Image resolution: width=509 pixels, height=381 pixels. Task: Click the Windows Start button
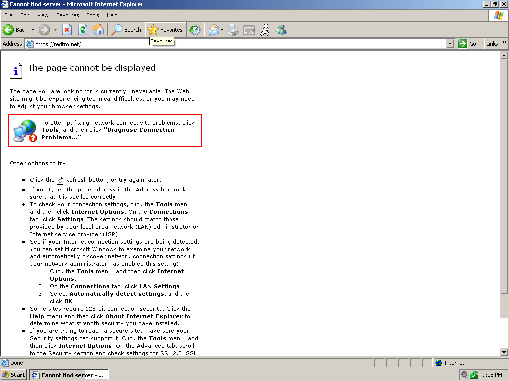[14, 375]
